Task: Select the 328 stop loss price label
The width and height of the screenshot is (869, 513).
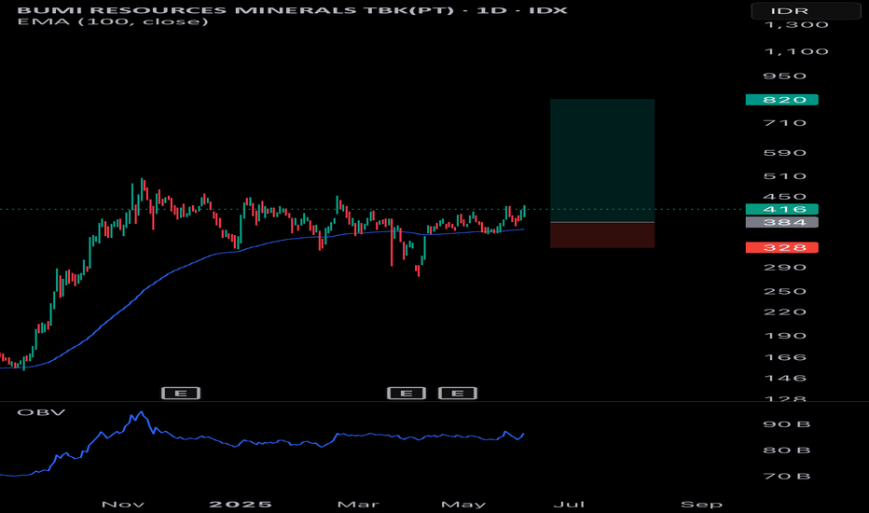Action: coord(782,247)
